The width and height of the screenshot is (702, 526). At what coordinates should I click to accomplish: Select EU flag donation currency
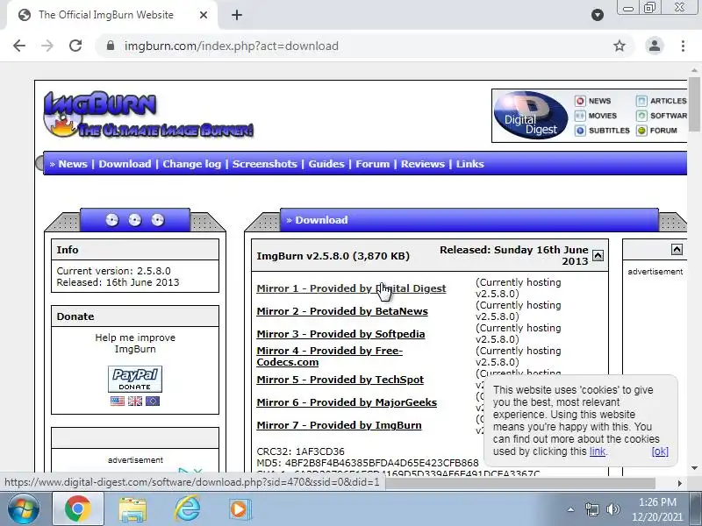tap(152, 402)
